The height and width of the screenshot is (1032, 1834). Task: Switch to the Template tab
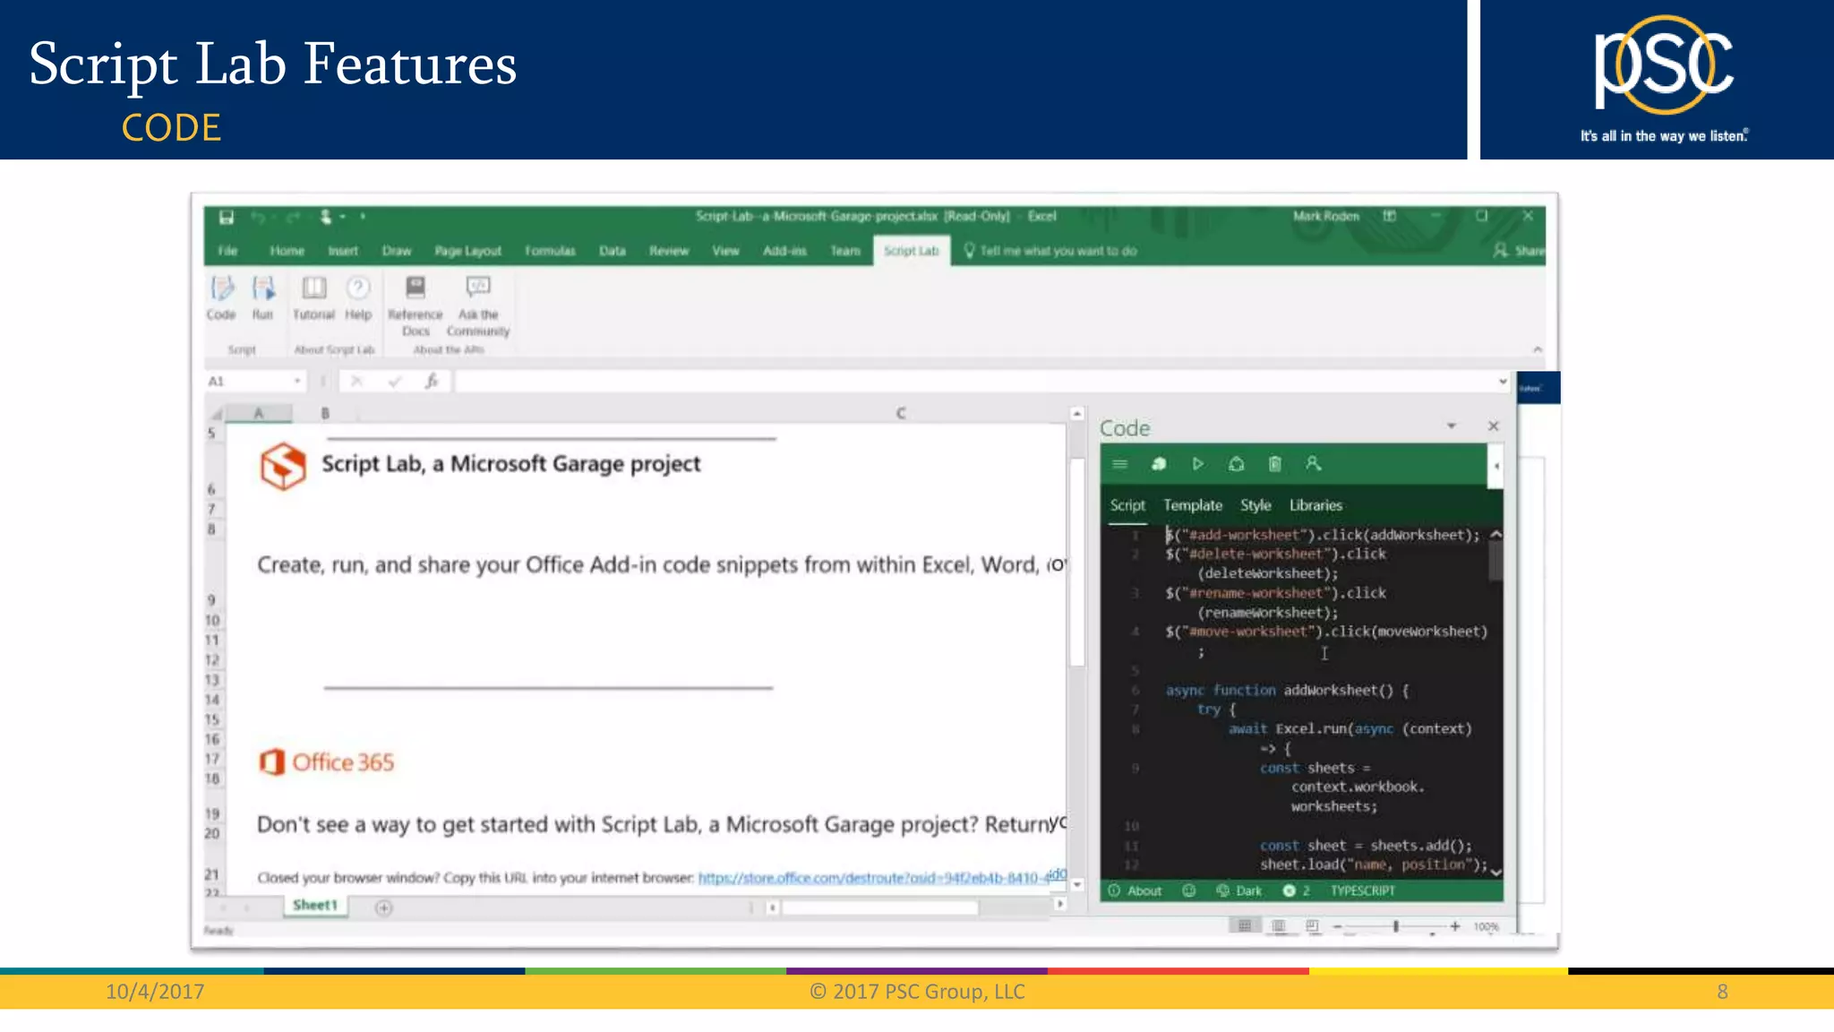1192,505
